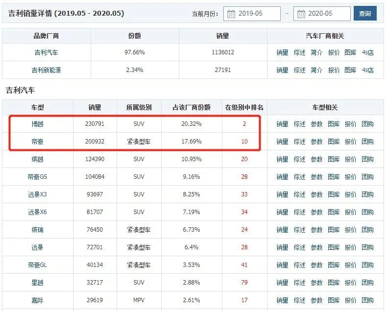The width and height of the screenshot is (387, 311).
Task: Open the 缤越 model link
Action: tap(38, 159)
